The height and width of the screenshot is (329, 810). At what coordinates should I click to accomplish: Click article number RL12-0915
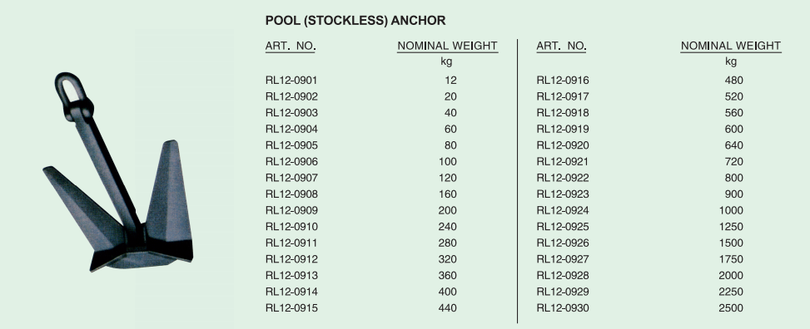pos(291,308)
